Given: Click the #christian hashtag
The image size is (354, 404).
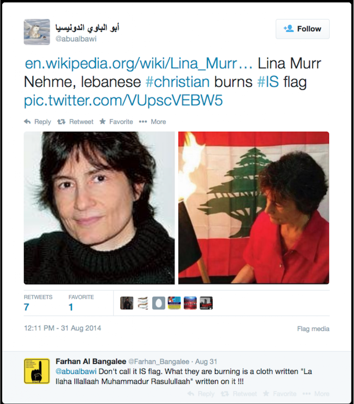Looking at the screenshot, I should [x=178, y=82].
